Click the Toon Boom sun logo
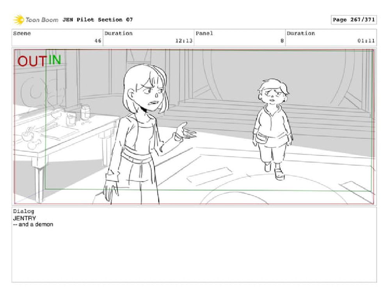 click(18, 20)
